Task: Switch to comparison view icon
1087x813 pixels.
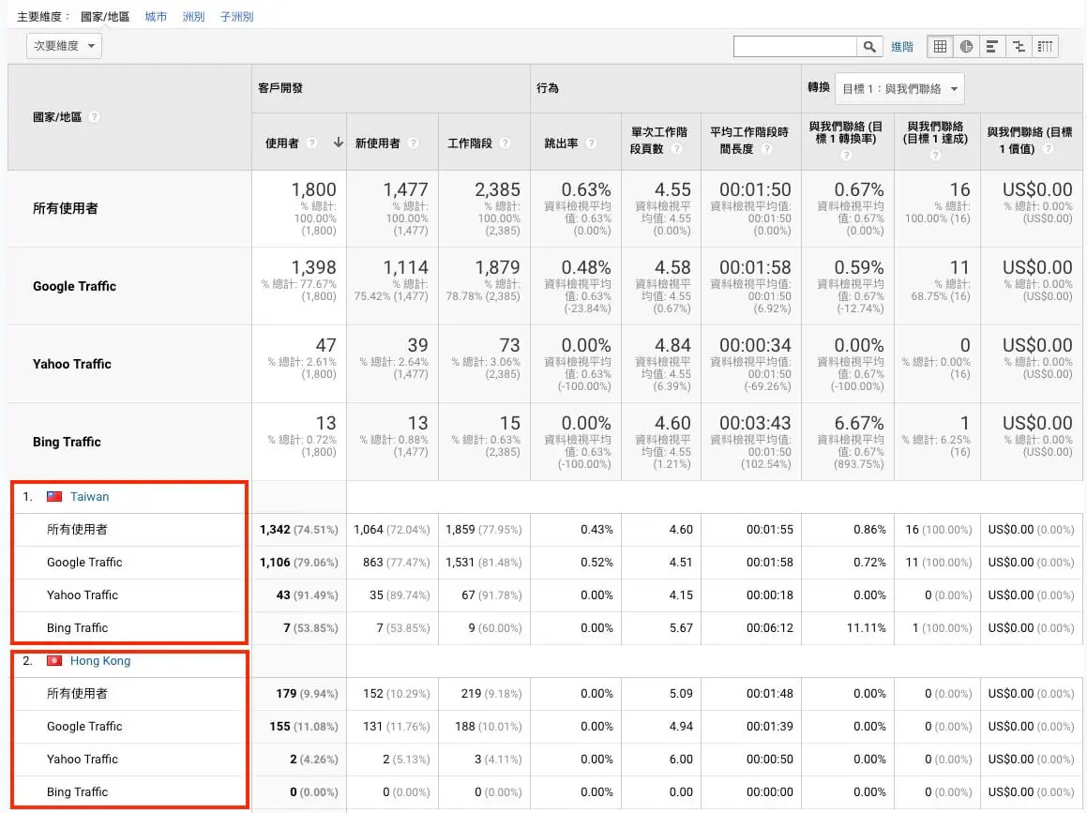Action: 1019,47
